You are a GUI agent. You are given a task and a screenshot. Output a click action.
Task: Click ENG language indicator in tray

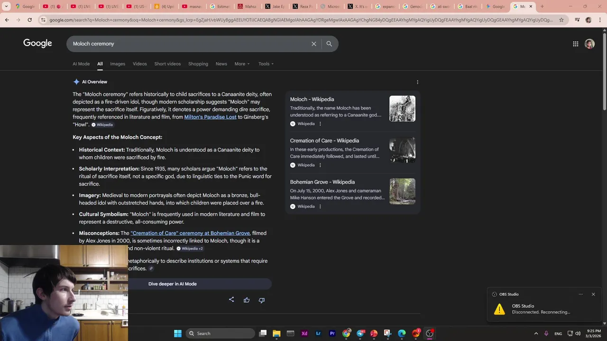[x=558, y=333]
